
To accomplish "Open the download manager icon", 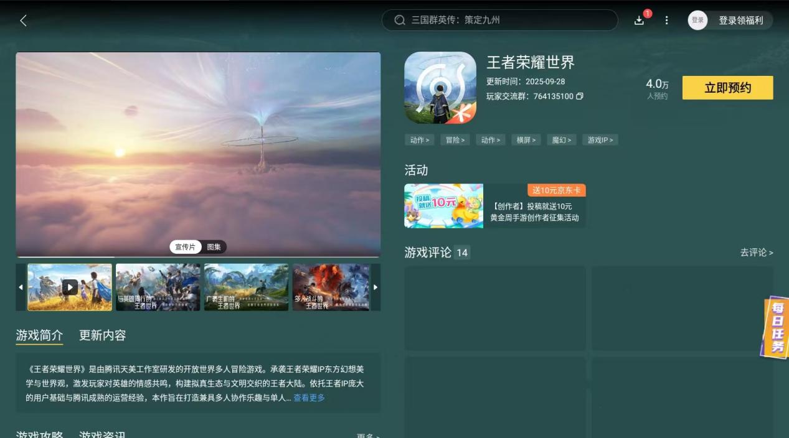I will point(639,20).
